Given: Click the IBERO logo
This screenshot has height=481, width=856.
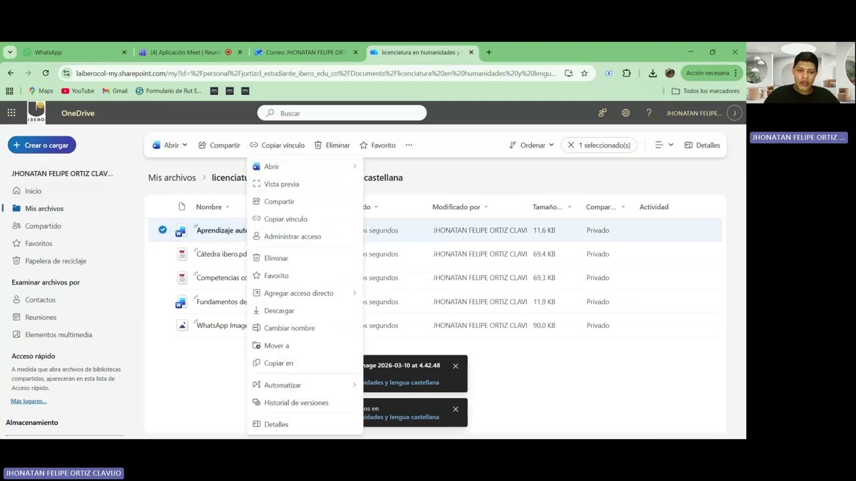Looking at the screenshot, I should [x=36, y=112].
